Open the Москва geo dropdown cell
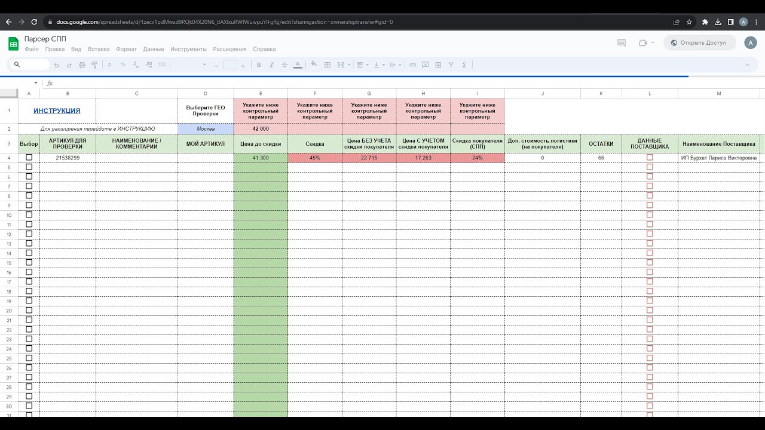Image resolution: width=765 pixels, height=430 pixels. [x=206, y=129]
